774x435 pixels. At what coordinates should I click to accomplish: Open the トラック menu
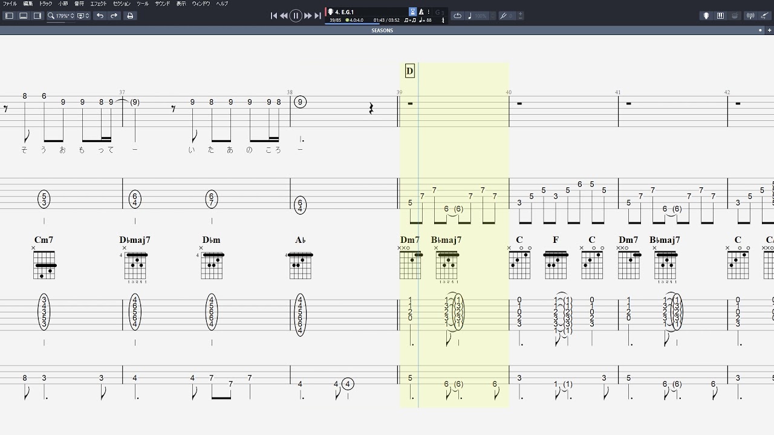click(45, 4)
